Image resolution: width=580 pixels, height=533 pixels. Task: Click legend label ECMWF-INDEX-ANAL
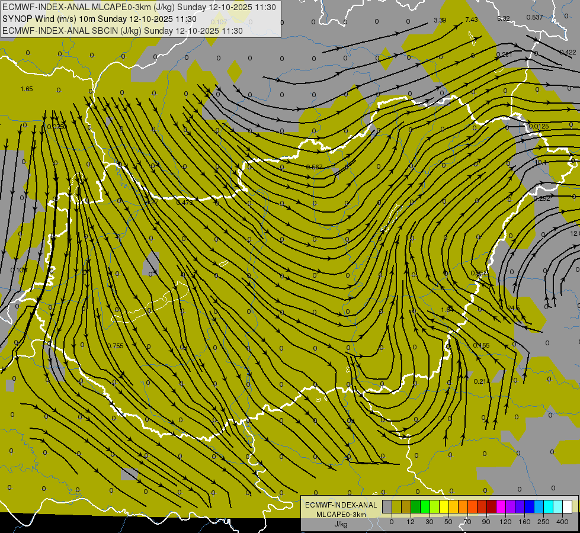click(x=341, y=505)
